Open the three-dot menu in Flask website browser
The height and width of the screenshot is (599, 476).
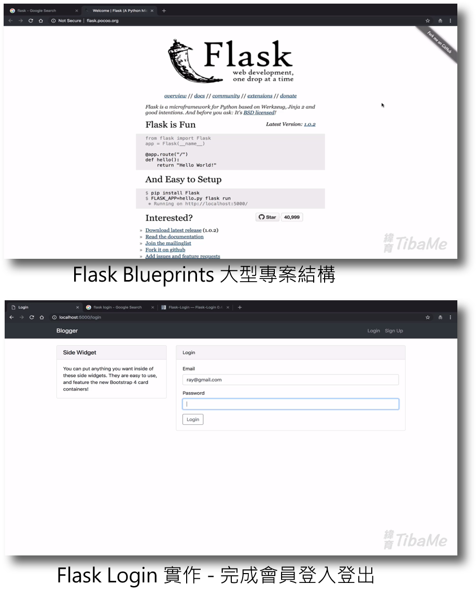coord(451,21)
